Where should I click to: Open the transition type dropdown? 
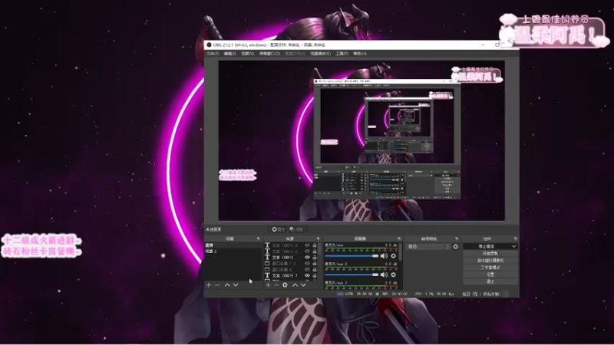coord(428,247)
